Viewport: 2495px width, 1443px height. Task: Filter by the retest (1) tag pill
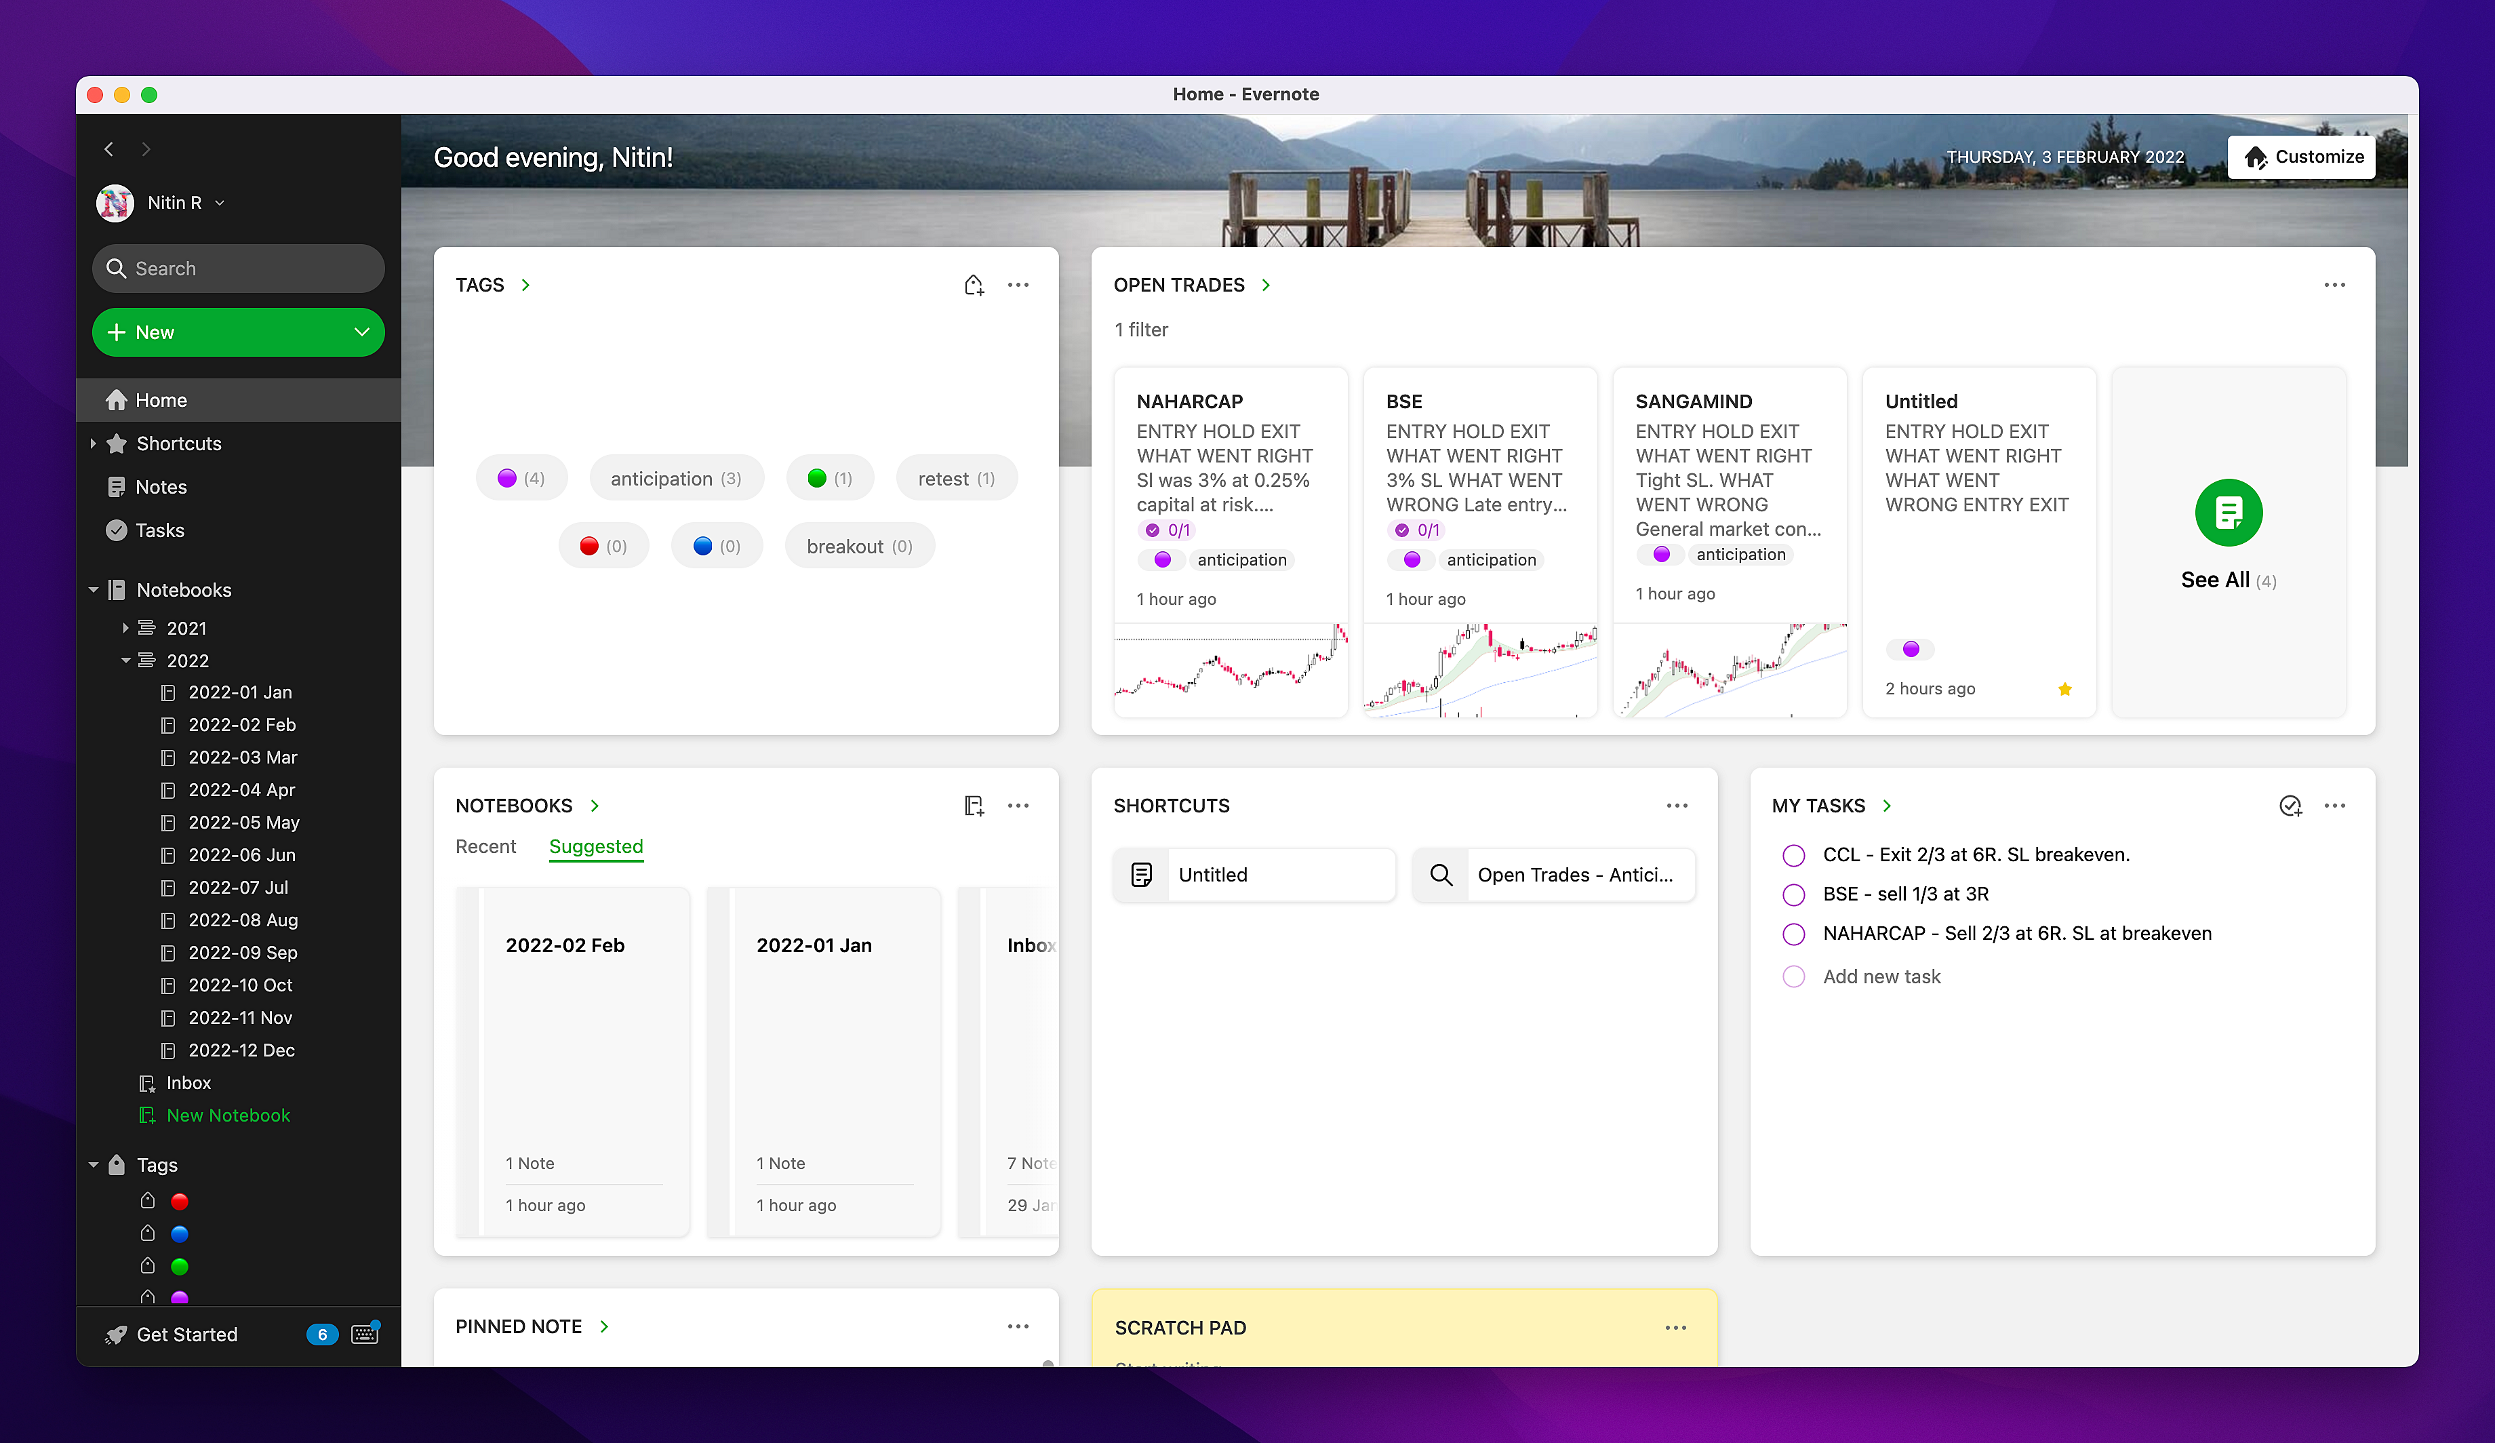(957, 478)
